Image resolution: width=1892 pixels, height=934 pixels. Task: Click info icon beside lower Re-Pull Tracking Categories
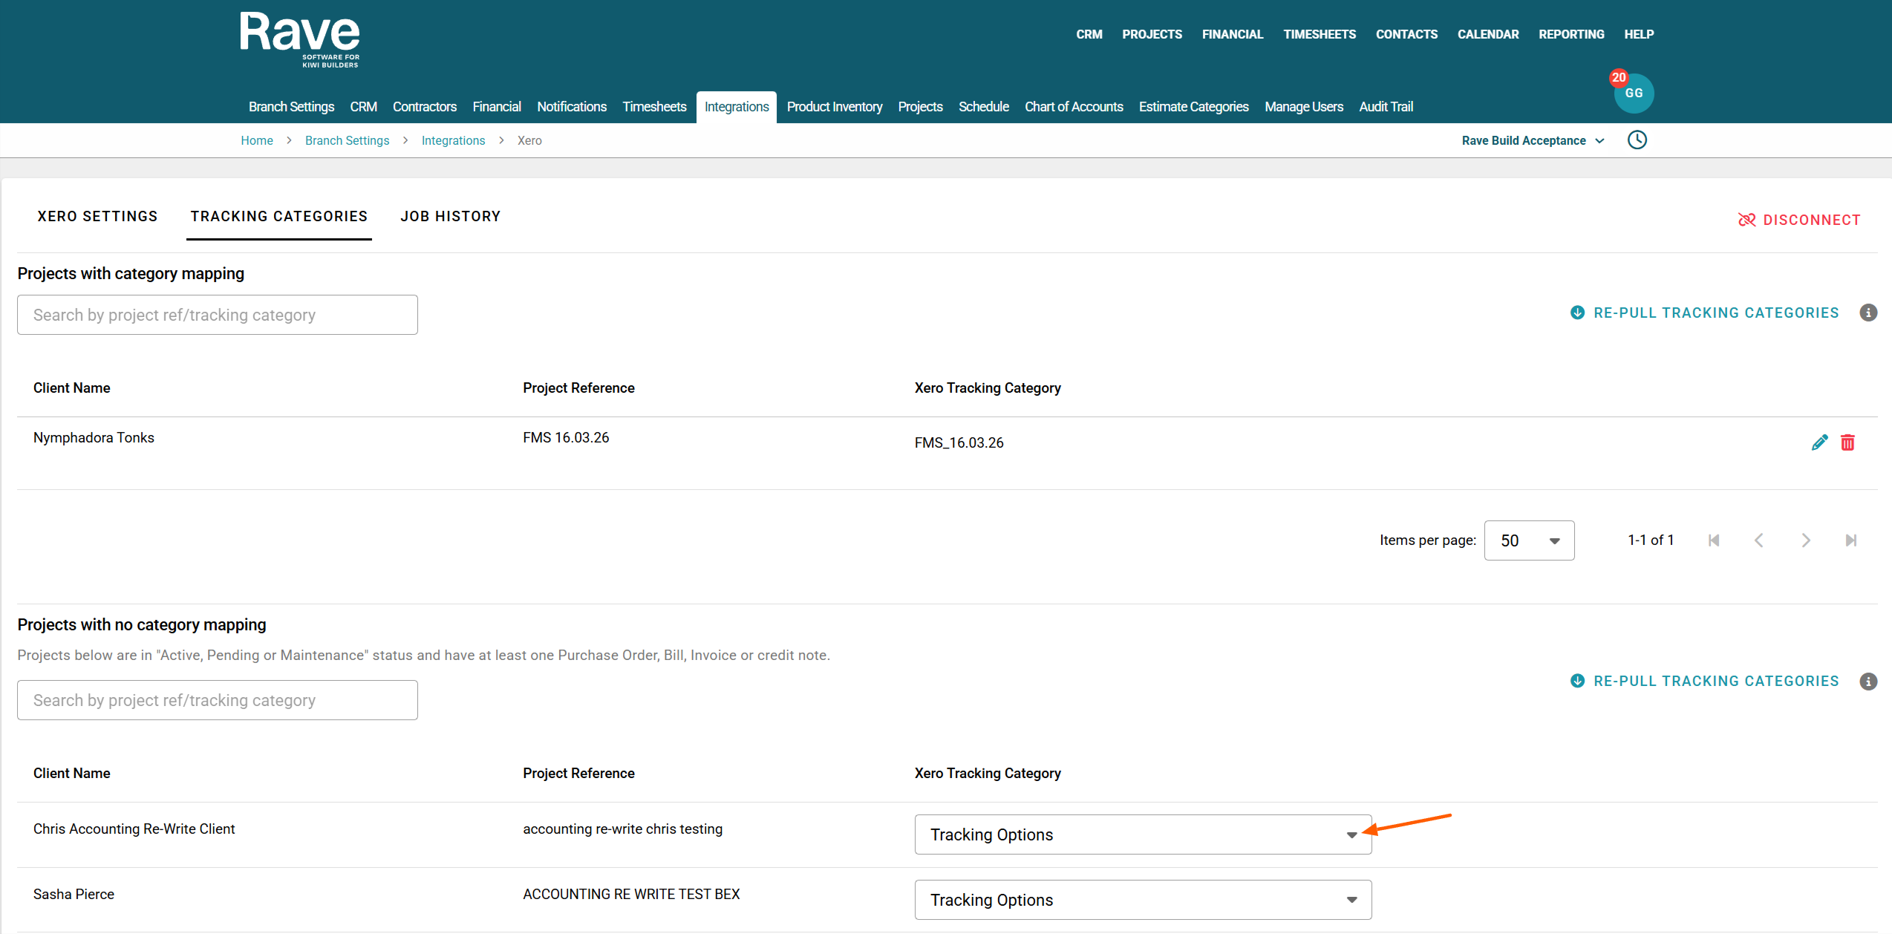click(1868, 681)
